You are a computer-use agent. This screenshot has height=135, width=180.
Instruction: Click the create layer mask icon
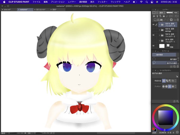(x=171, y=20)
